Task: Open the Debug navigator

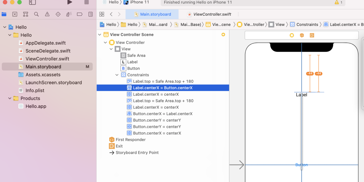Action: tap(69, 14)
